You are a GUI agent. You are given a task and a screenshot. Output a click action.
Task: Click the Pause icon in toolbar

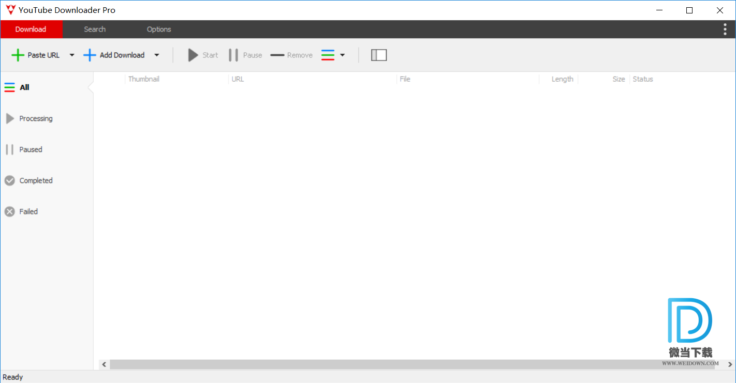click(x=233, y=55)
